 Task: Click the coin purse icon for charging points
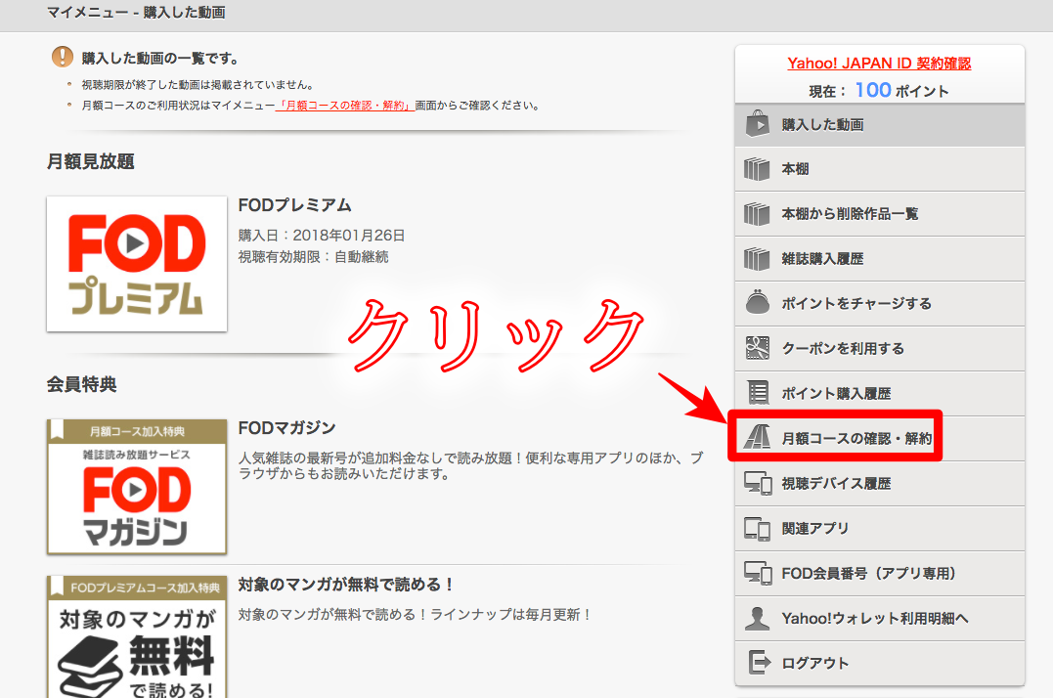(758, 303)
